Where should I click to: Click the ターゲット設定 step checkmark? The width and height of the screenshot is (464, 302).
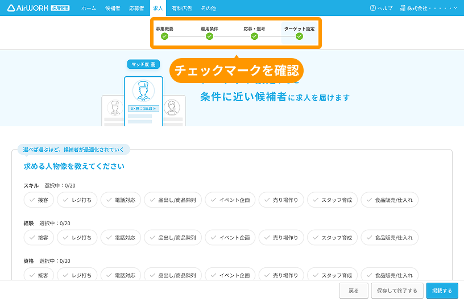(300, 36)
